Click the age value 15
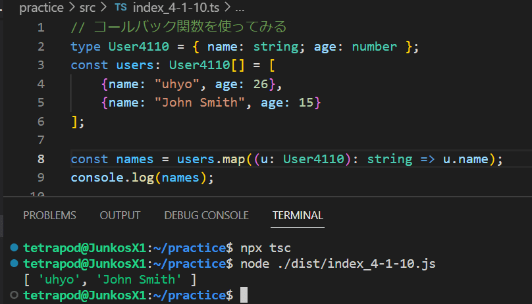This screenshot has height=304, width=532. tap(306, 103)
